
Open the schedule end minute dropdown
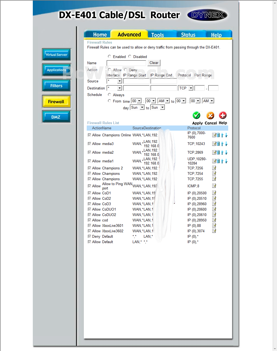(x=195, y=101)
